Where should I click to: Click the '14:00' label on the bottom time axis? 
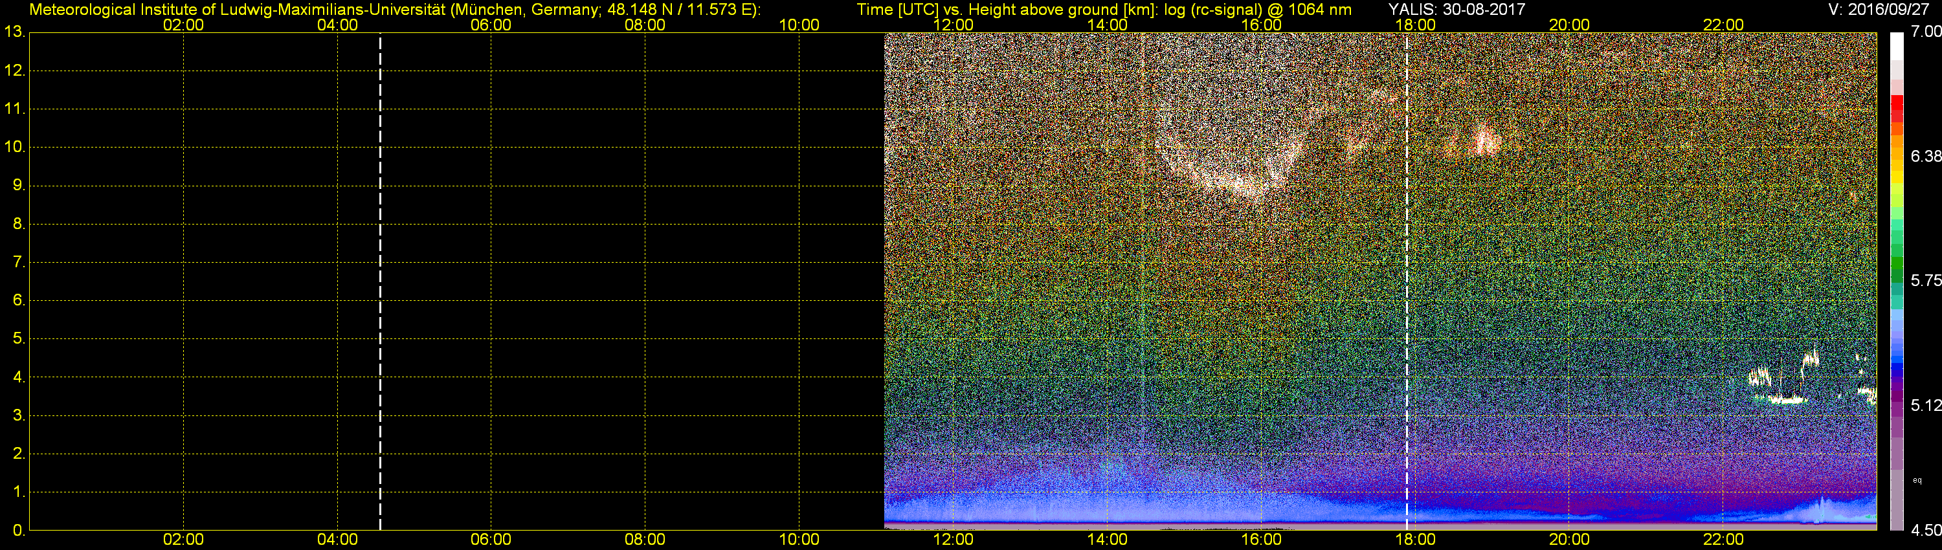pos(1107,540)
